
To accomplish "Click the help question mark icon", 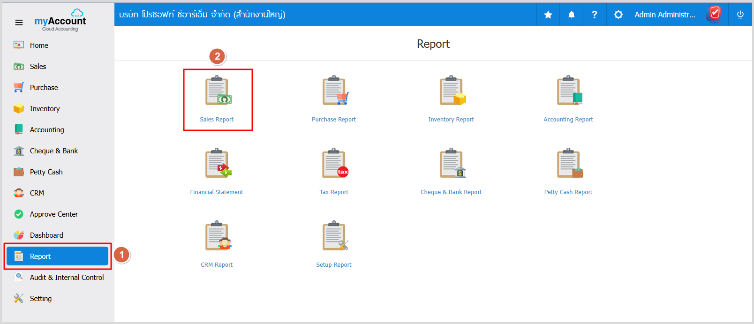I will click(x=595, y=15).
